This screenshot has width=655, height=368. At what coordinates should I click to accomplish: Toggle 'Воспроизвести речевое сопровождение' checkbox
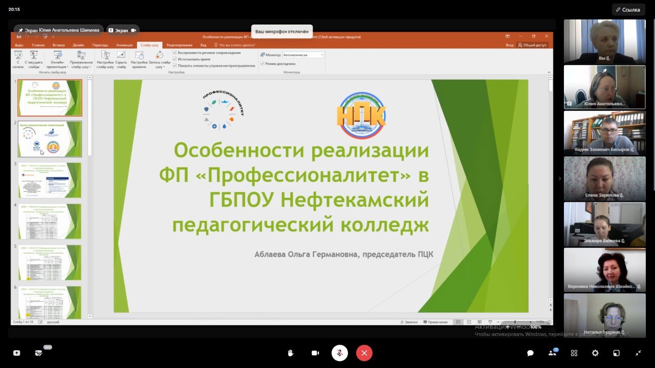(x=175, y=53)
